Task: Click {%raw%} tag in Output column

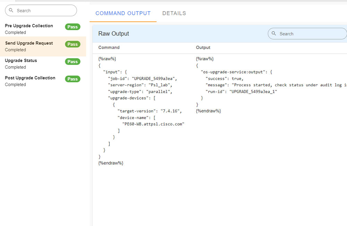Action: point(205,59)
